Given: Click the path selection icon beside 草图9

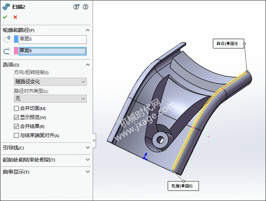Looking at the screenshot, I should (7, 51).
